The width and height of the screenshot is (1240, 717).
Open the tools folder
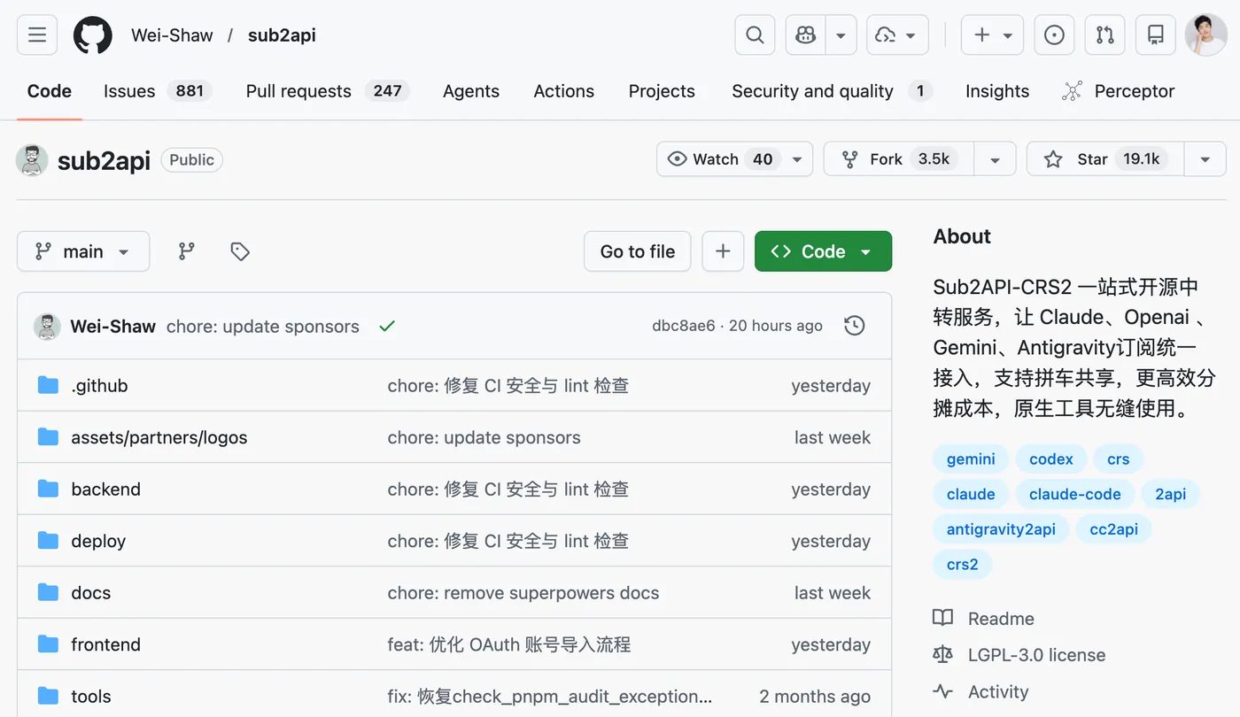coord(91,697)
